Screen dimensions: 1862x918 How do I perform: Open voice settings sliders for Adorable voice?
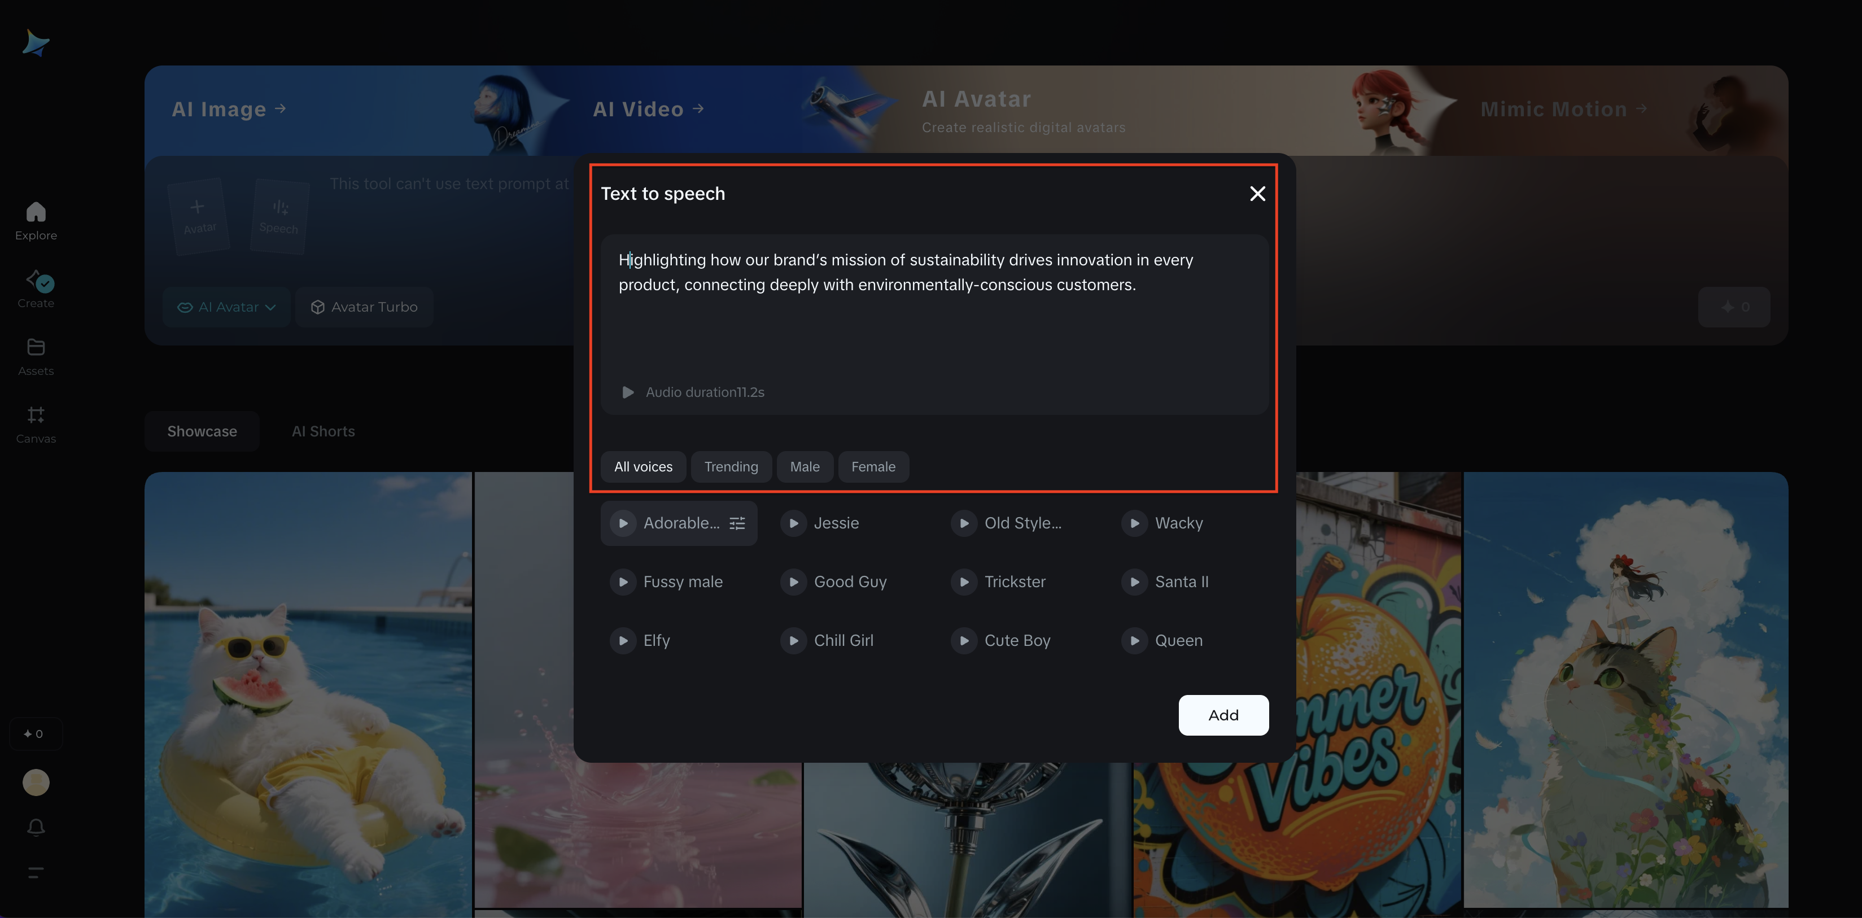click(x=737, y=523)
